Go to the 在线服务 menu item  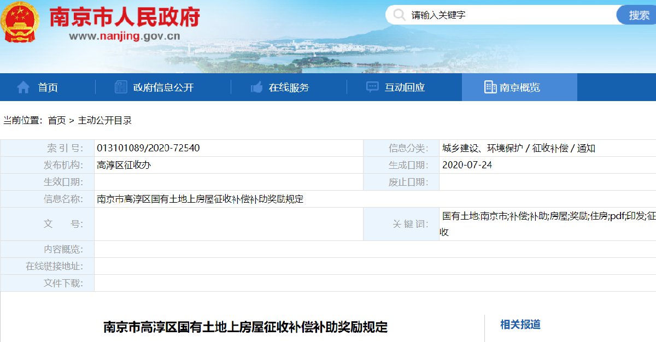point(289,87)
